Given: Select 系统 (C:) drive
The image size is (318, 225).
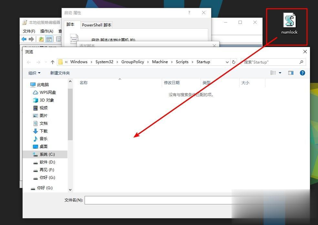Looking at the screenshot, I should pyautogui.click(x=45, y=154).
